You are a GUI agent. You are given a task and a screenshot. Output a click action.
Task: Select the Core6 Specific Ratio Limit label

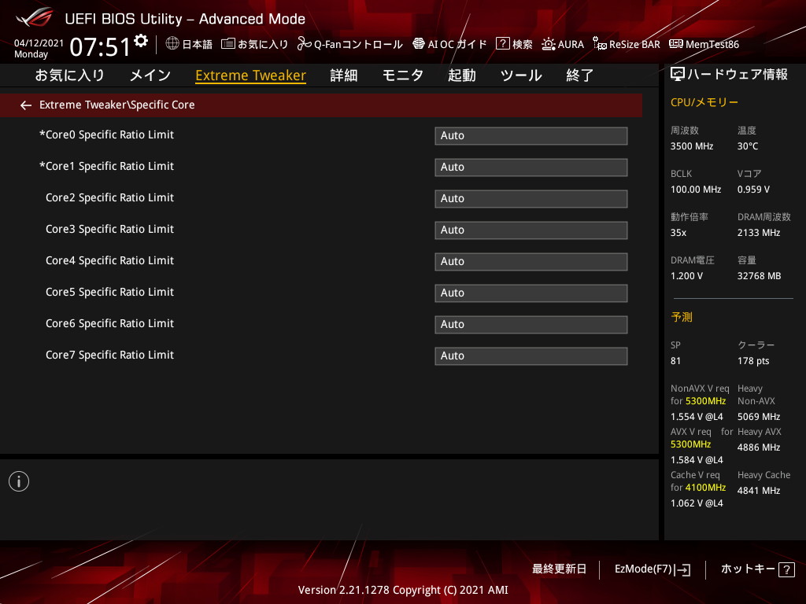coord(109,323)
